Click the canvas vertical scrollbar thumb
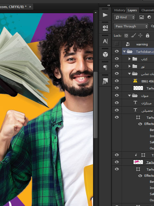Viewport: 154px width, 206px height. pyautogui.click(x=96, y=105)
